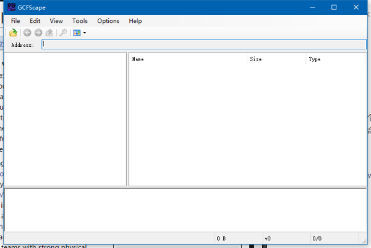This screenshot has height=248, width=371.
Task: Sort by the Type column header
Action: [x=336, y=59]
